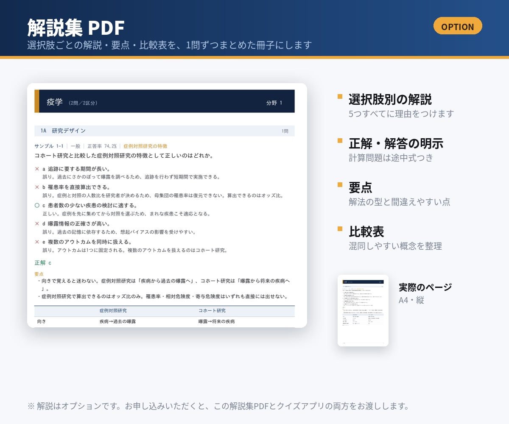The height and width of the screenshot is (424, 509).
Task: Click the orange bullet beside 選択肢別の解説
Action: click(340, 96)
